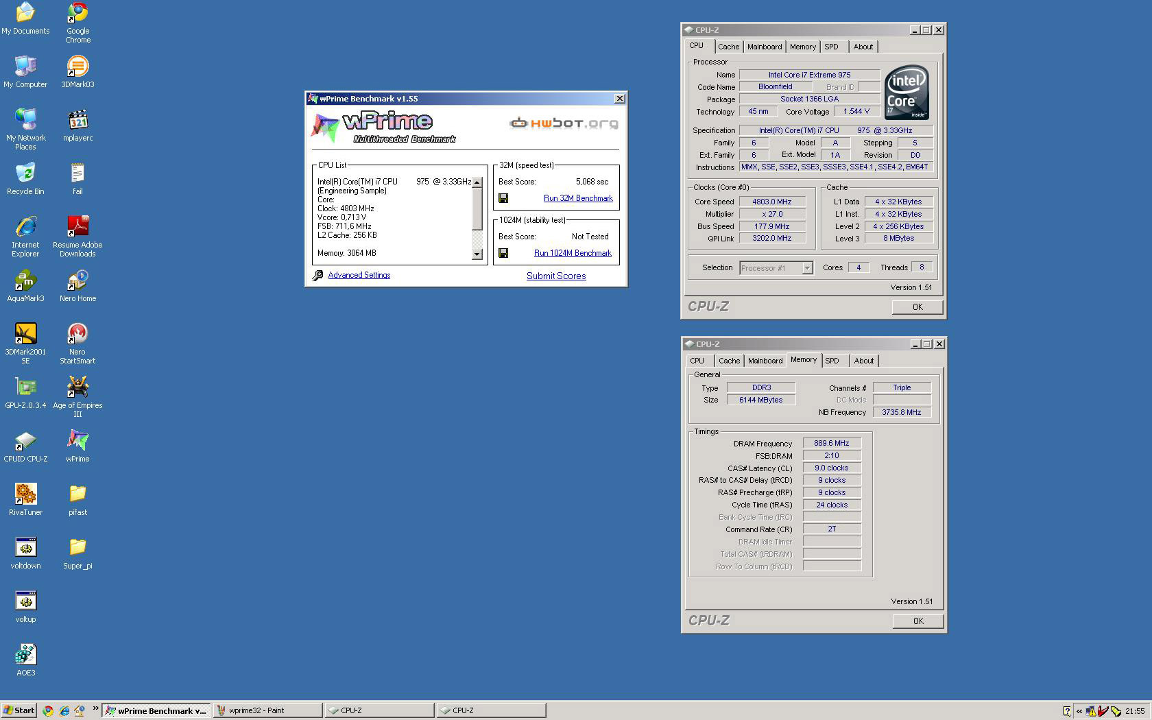Select the fail text file icon
1152x720 pixels.
(77, 180)
